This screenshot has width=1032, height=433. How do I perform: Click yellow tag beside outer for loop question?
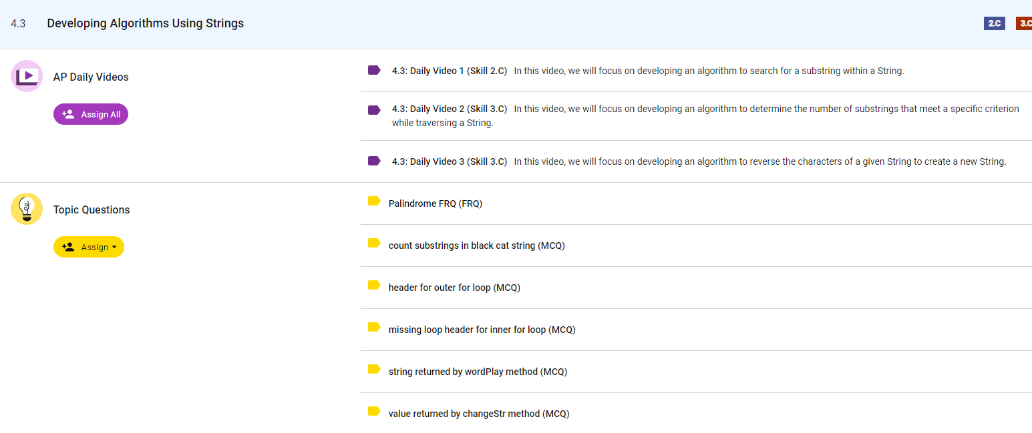click(374, 286)
